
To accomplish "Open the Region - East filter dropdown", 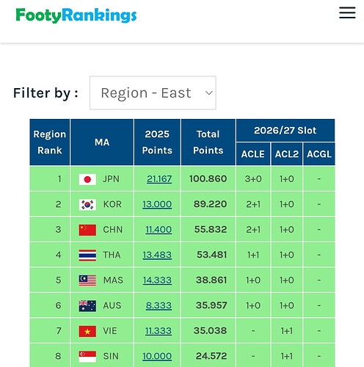I will 153,93.
